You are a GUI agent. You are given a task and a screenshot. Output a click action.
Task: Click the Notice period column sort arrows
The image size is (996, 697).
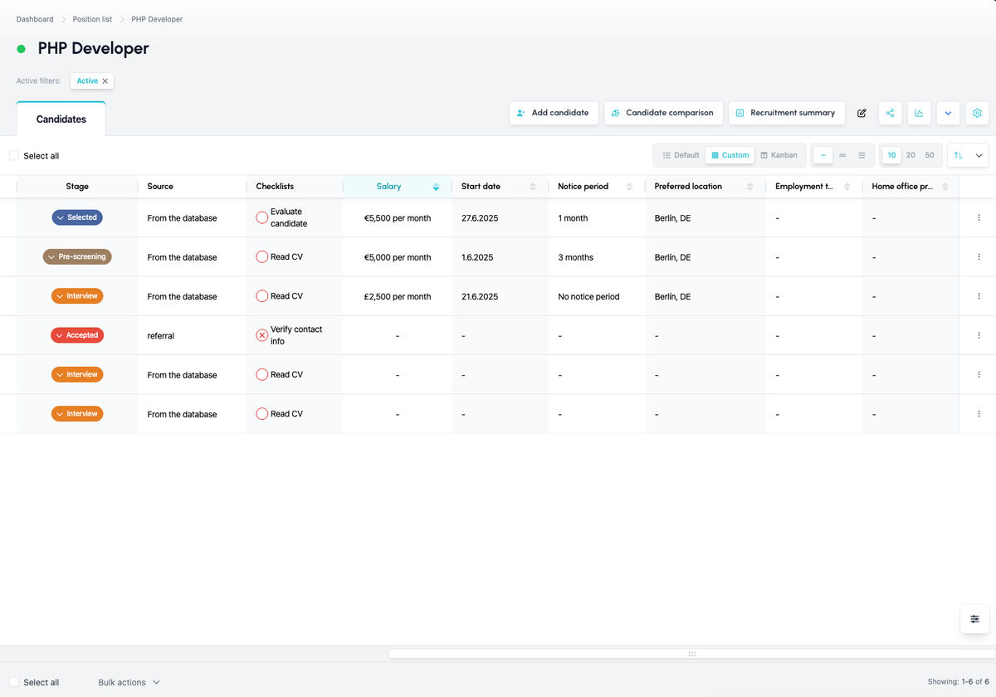pyautogui.click(x=629, y=187)
